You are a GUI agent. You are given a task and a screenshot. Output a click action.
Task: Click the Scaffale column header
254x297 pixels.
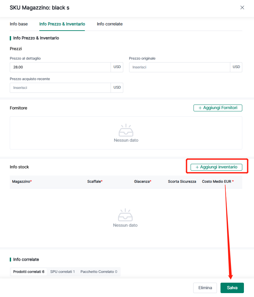[95, 182]
